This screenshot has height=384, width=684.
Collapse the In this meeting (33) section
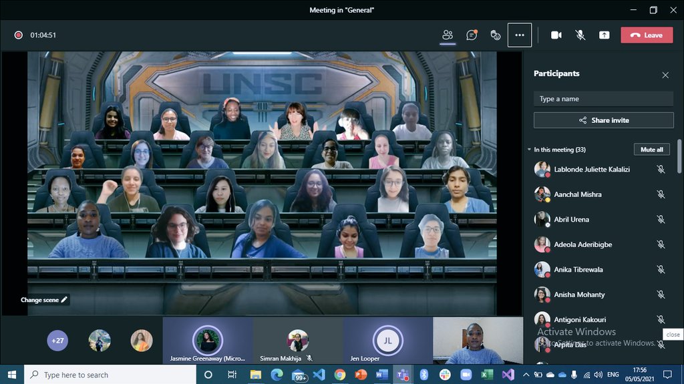(529, 150)
